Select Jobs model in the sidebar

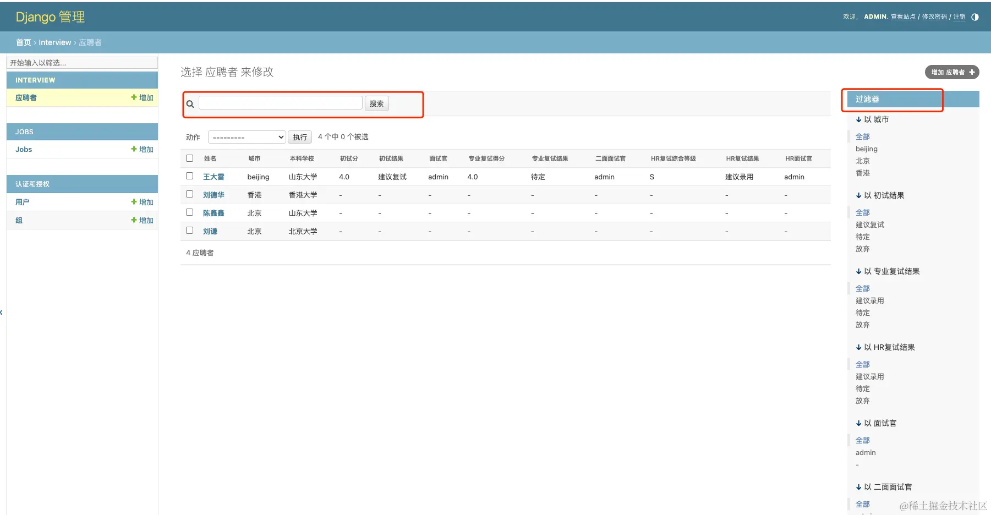tap(24, 149)
